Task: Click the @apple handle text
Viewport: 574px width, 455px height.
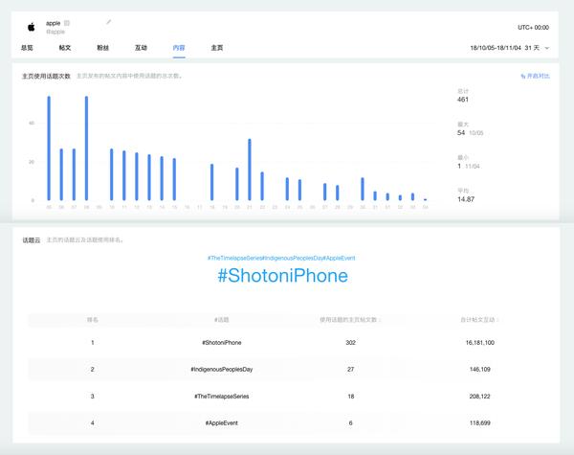Action: click(x=55, y=32)
